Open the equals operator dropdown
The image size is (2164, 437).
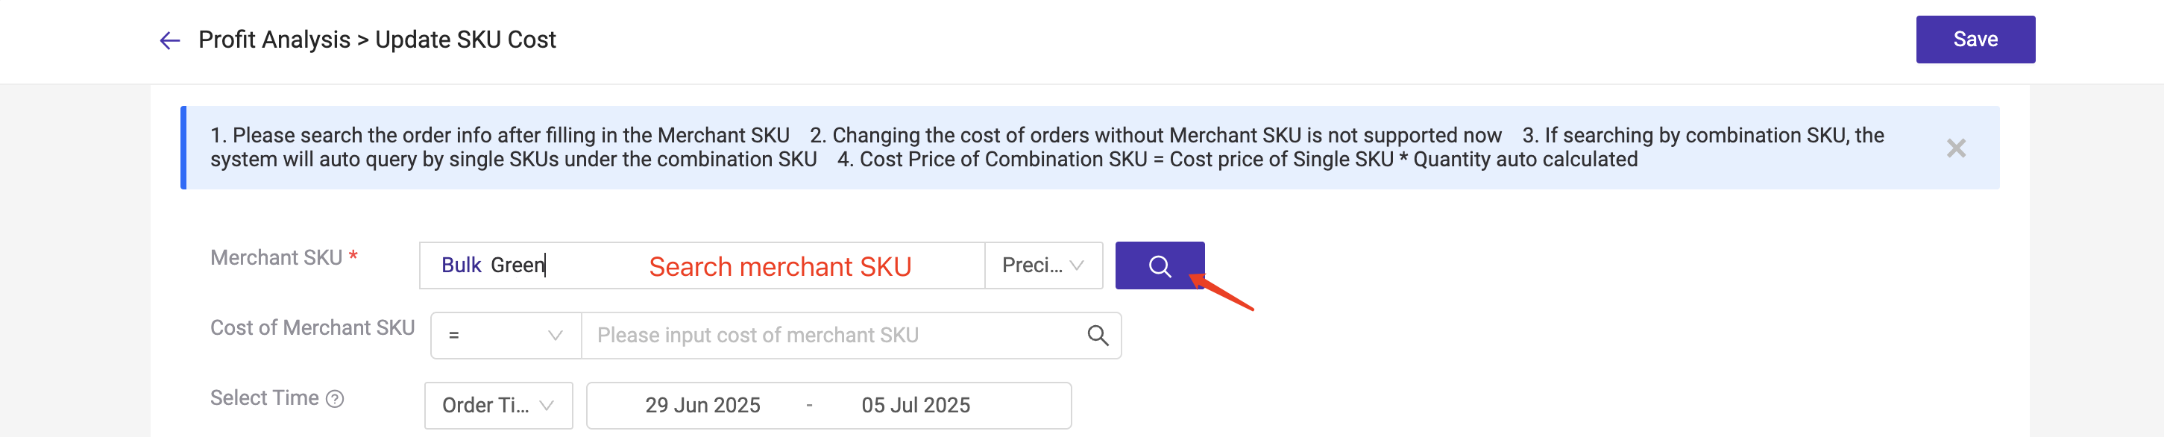(506, 336)
